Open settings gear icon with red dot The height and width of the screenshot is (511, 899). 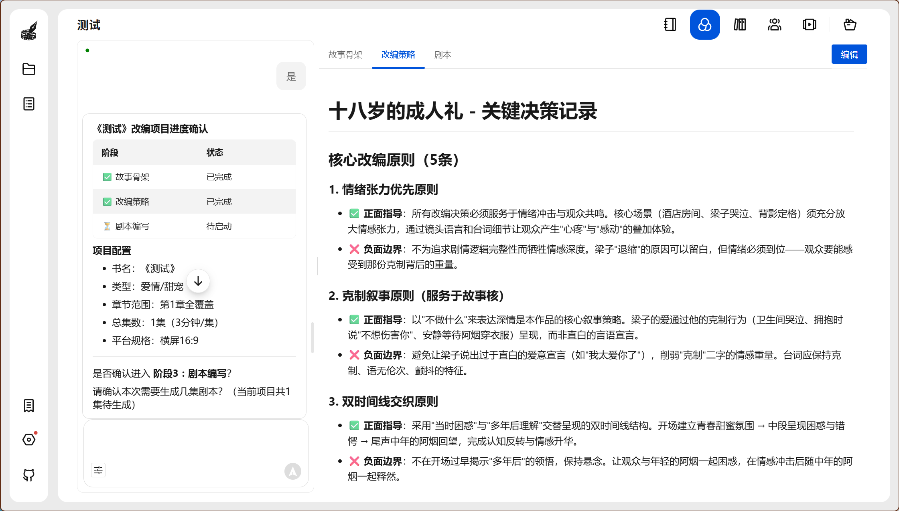[x=29, y=440]
